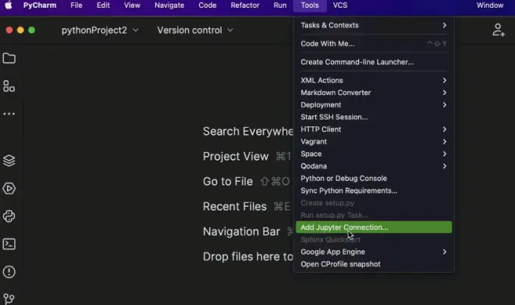Open the Window menu

pos(490,5)
